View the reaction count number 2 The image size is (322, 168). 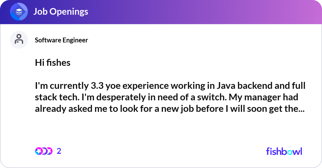click(59, 151)
